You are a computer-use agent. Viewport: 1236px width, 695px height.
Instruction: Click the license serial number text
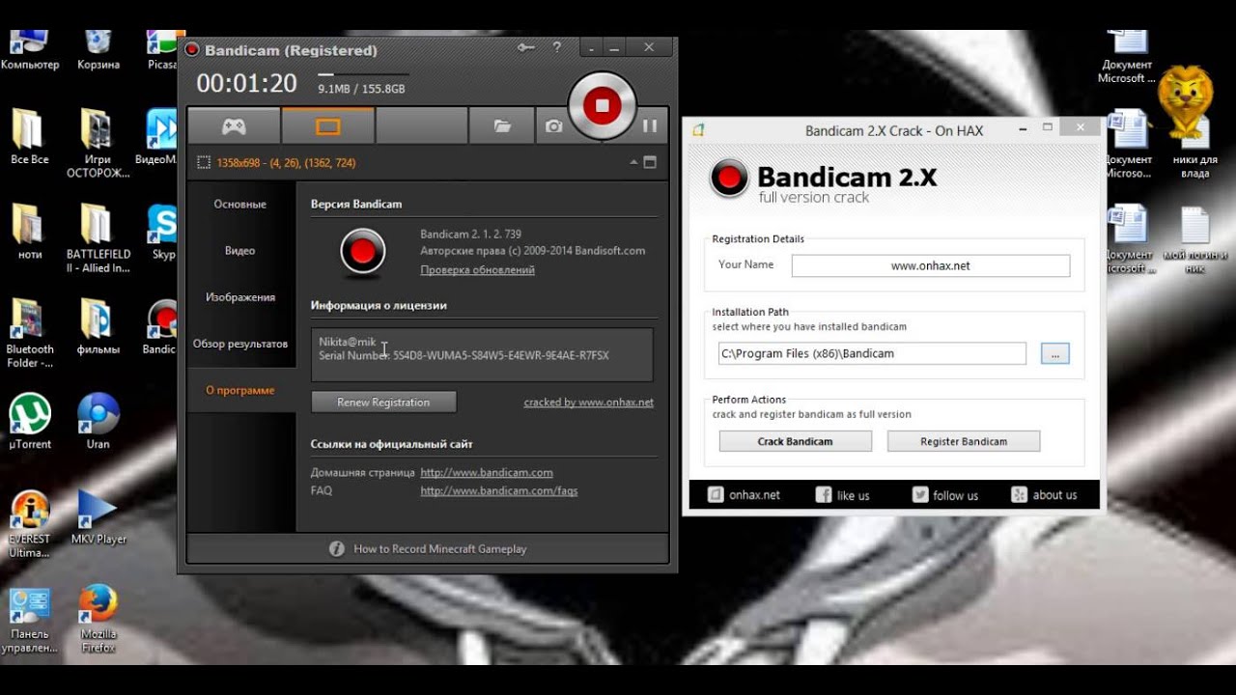[x=464, y=355]
